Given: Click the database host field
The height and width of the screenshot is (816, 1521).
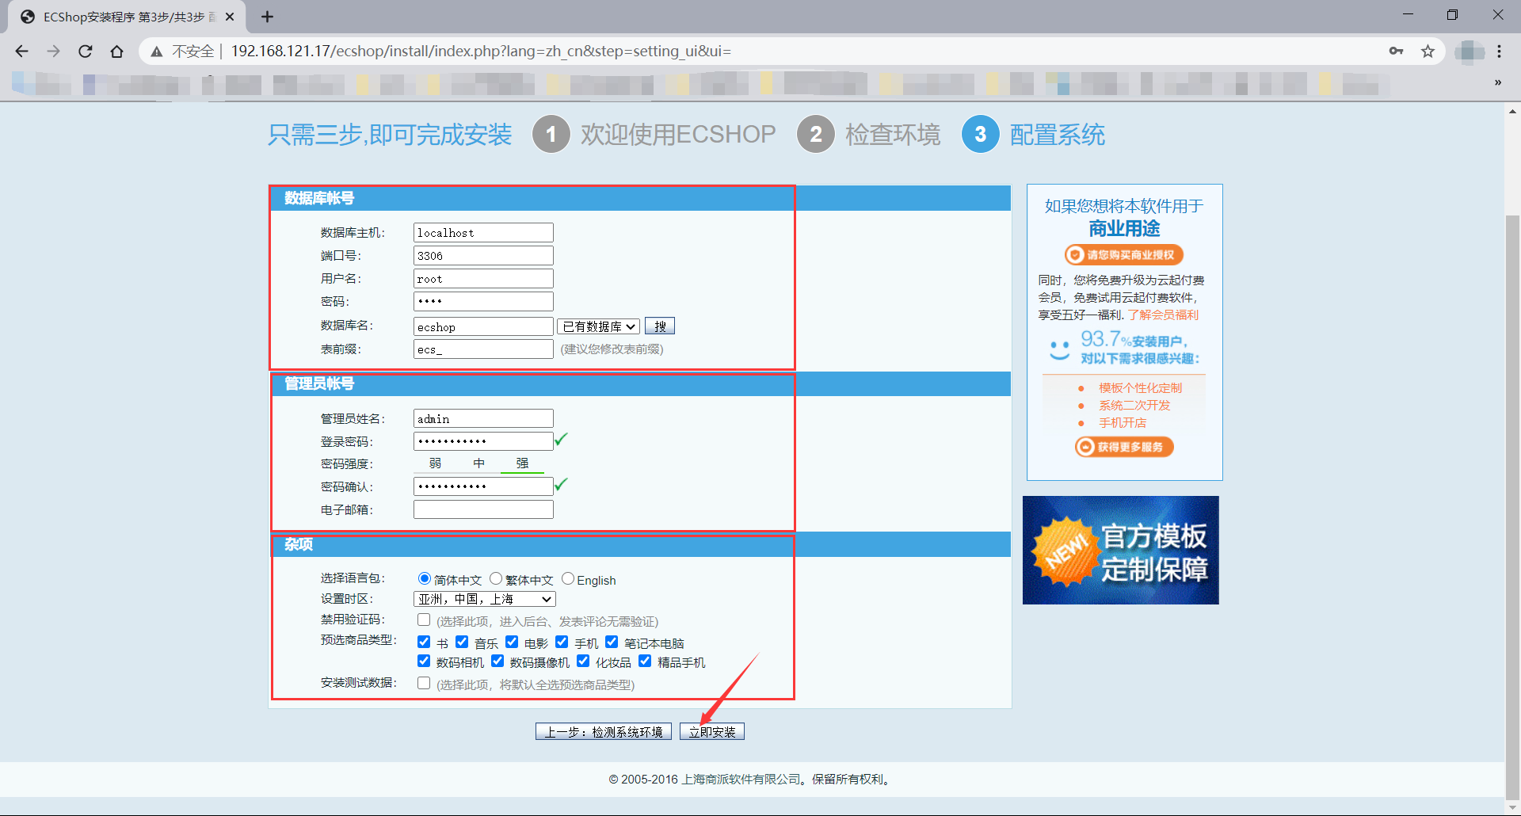Looking at the screenshot, I should [483, 232].
